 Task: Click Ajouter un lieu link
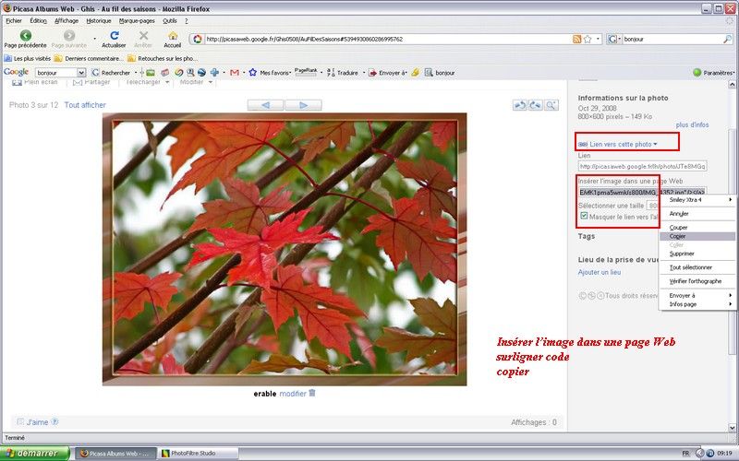click(x=599, y=272)
